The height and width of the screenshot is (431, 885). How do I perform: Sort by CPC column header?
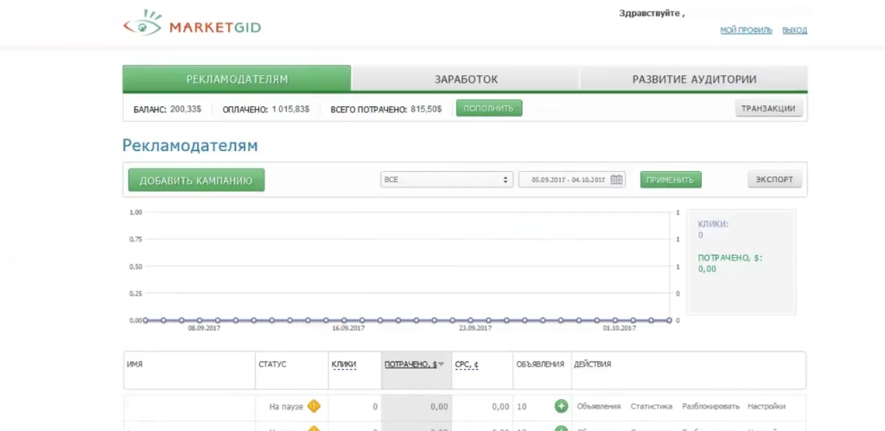[467, 364]
